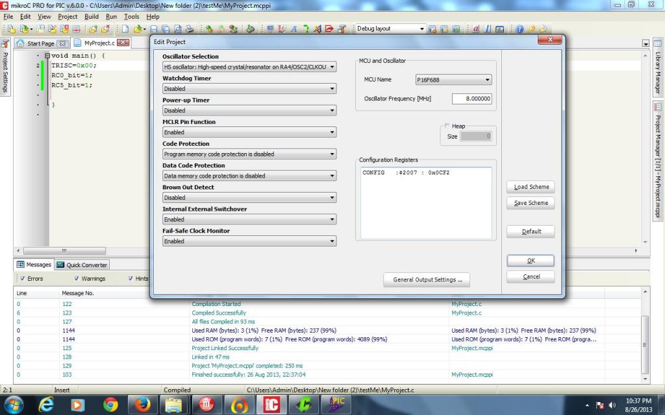Open the Library Manager side panel icon

point(658,43)
